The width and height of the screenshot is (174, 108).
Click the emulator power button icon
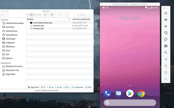[166, 13]
